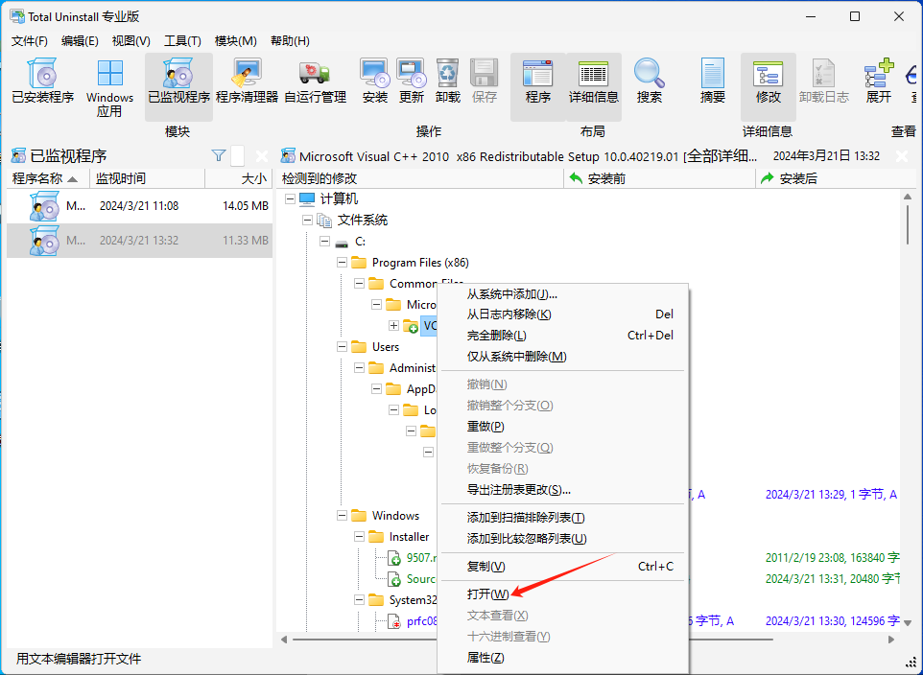
Task: Open 模块(M) menu
Action: tap(235, 40)
